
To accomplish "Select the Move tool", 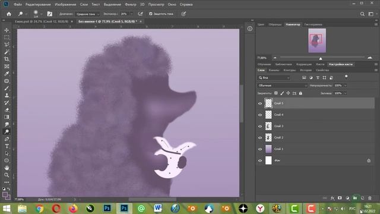I will [7, 30].
